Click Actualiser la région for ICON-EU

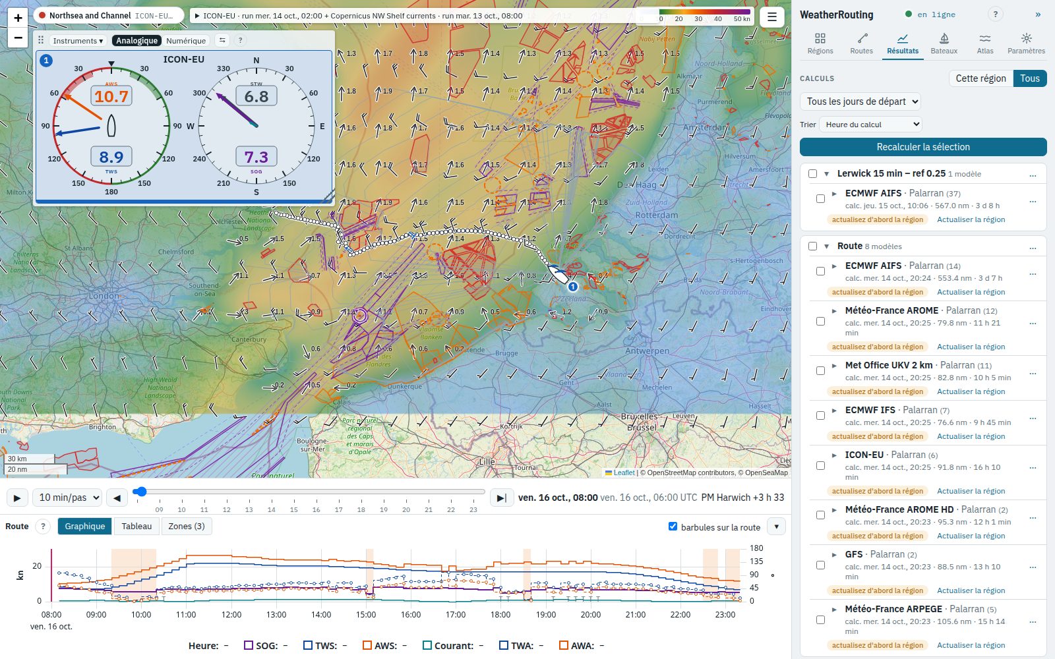click(971, 491)
